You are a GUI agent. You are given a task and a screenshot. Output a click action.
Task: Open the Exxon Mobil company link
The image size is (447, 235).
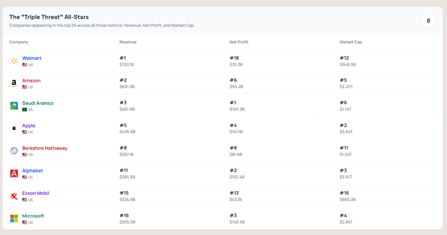pyautogui.click(x=36, y=193)
